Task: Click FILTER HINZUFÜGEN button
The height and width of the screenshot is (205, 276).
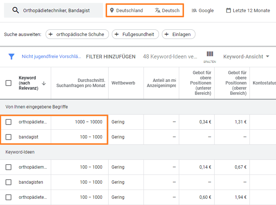Action: point(111,57)
